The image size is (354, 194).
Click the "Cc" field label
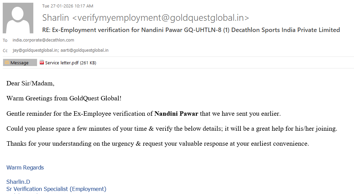pos(5,51)
